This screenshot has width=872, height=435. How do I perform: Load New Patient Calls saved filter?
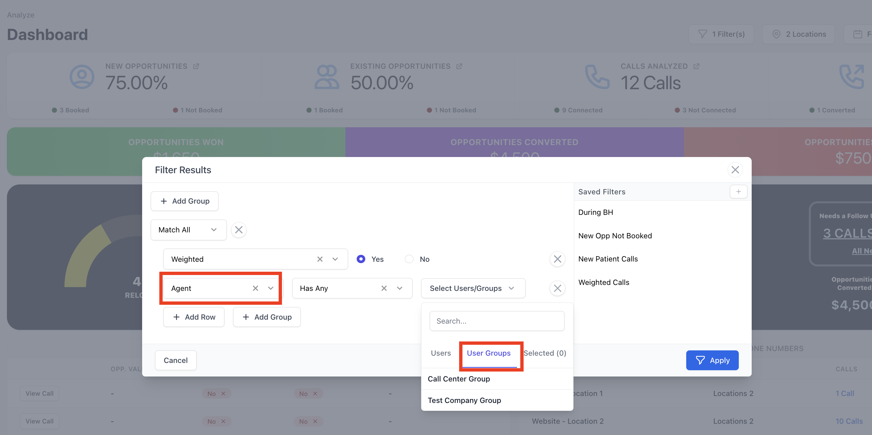pos(608,259)
